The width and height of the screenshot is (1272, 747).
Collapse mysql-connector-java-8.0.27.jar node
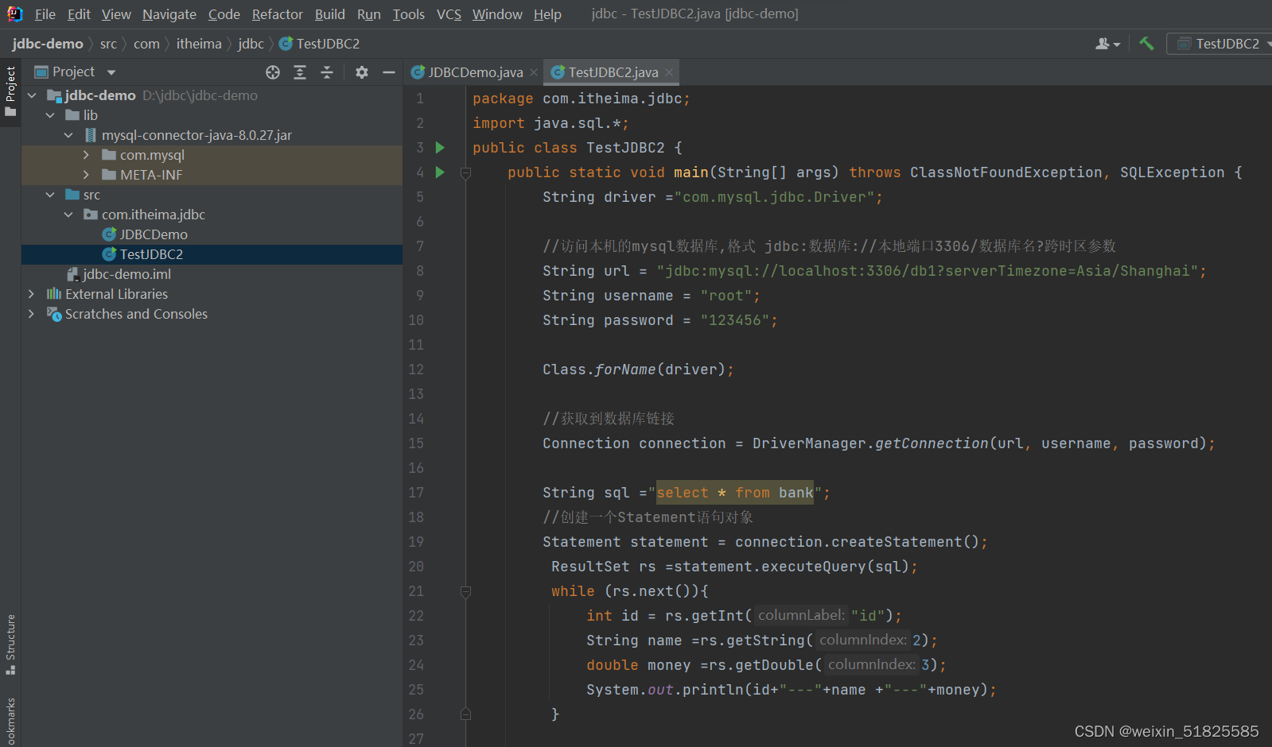pyautogui.click(x=68, y=135)
